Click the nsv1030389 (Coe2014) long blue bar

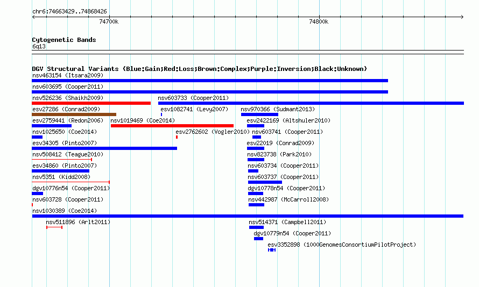248,216
